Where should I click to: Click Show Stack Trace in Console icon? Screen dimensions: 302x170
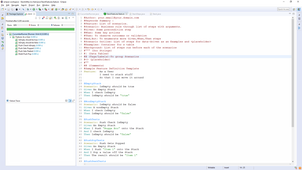66,101
